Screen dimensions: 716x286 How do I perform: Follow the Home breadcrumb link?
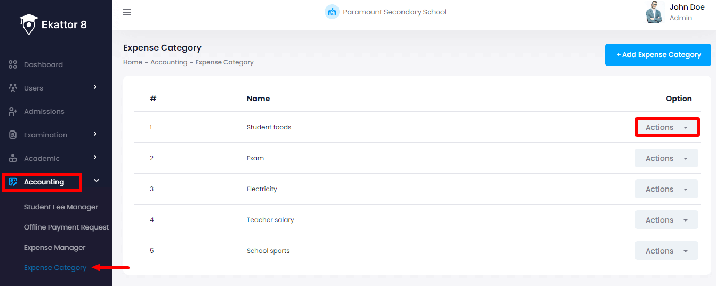[132, 62]
